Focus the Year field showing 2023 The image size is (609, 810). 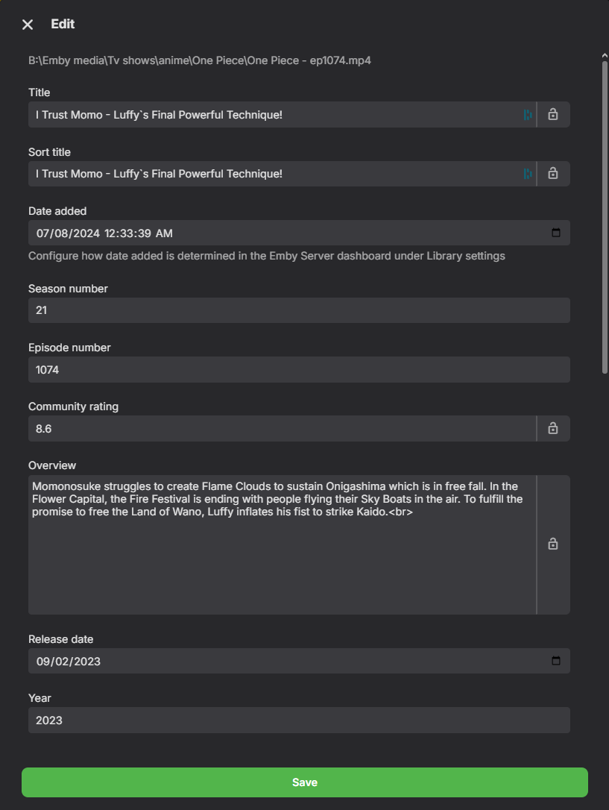pos(299,720)
